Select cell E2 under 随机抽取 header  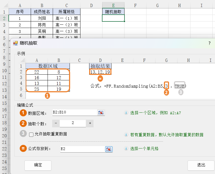point(113,18)
